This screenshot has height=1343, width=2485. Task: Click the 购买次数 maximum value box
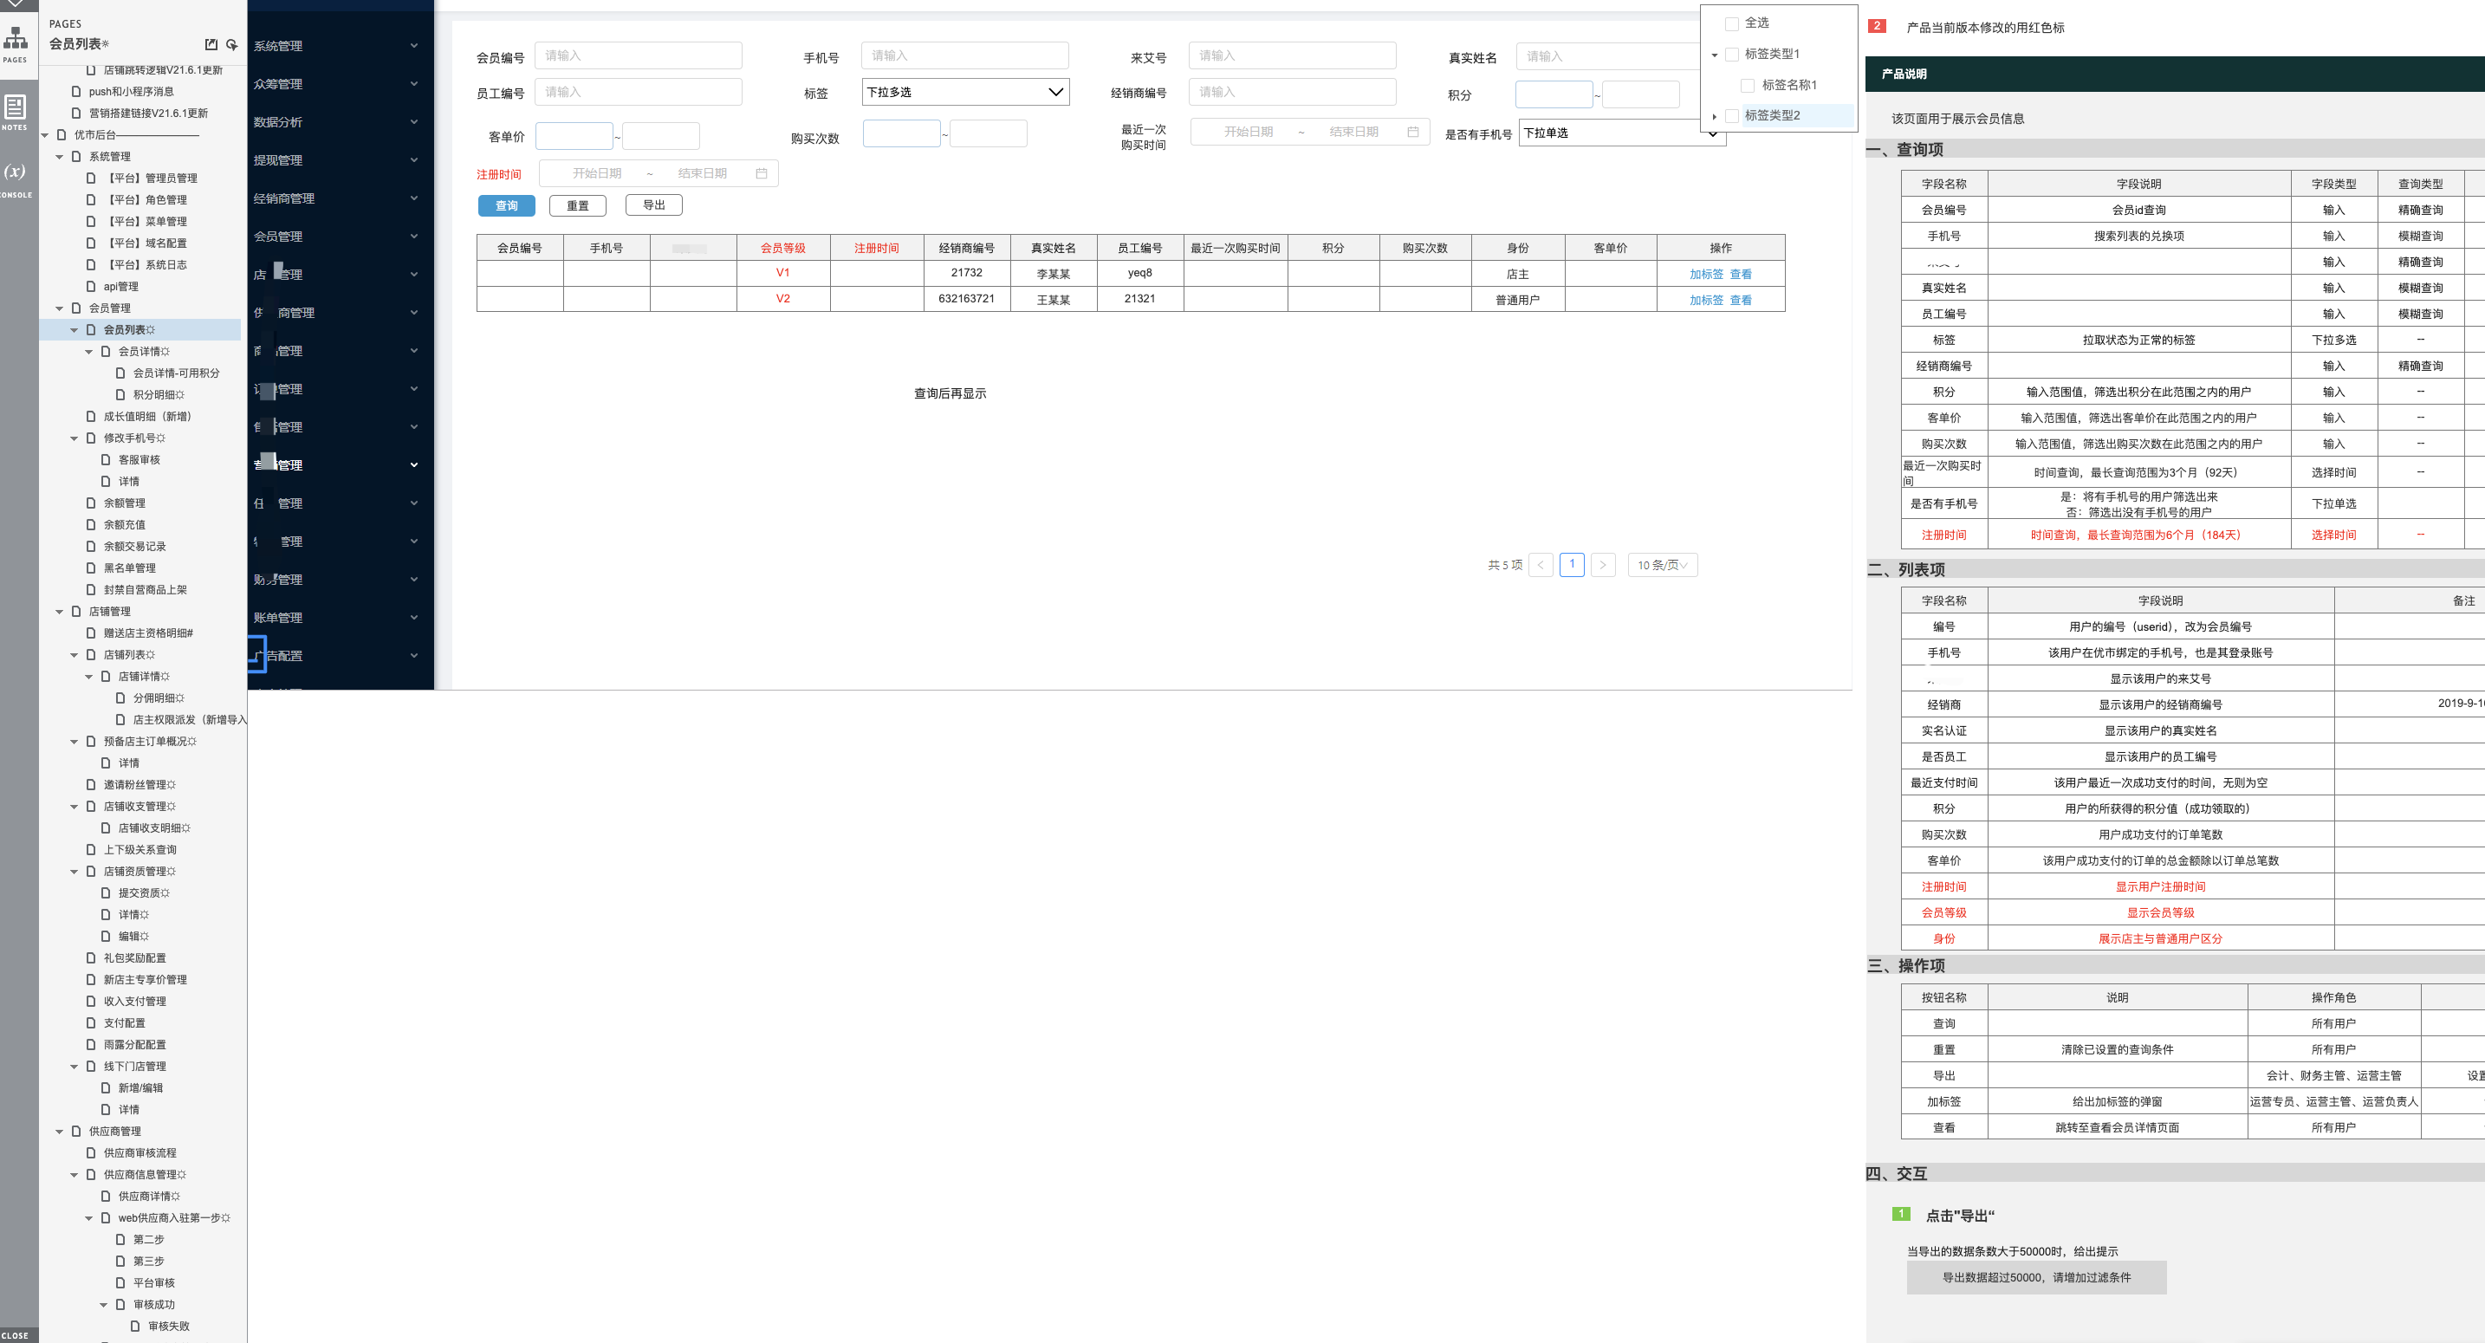(988, 133)
